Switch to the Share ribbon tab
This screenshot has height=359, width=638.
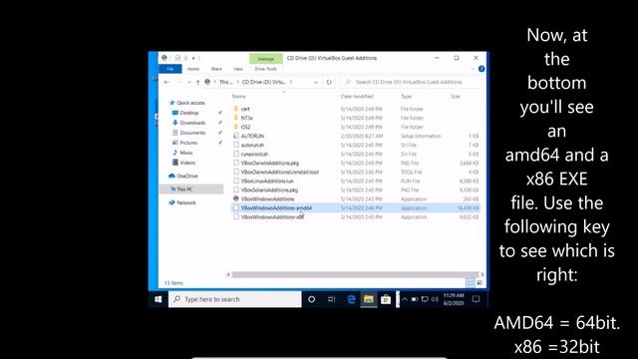216,69
